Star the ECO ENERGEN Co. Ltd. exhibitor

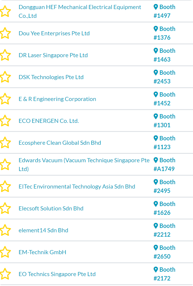click(x=5, y=121)
